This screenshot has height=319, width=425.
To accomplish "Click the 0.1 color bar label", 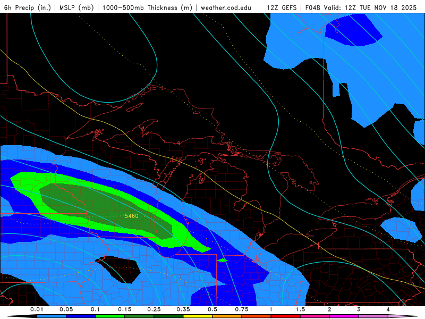I will click(96, 309).
